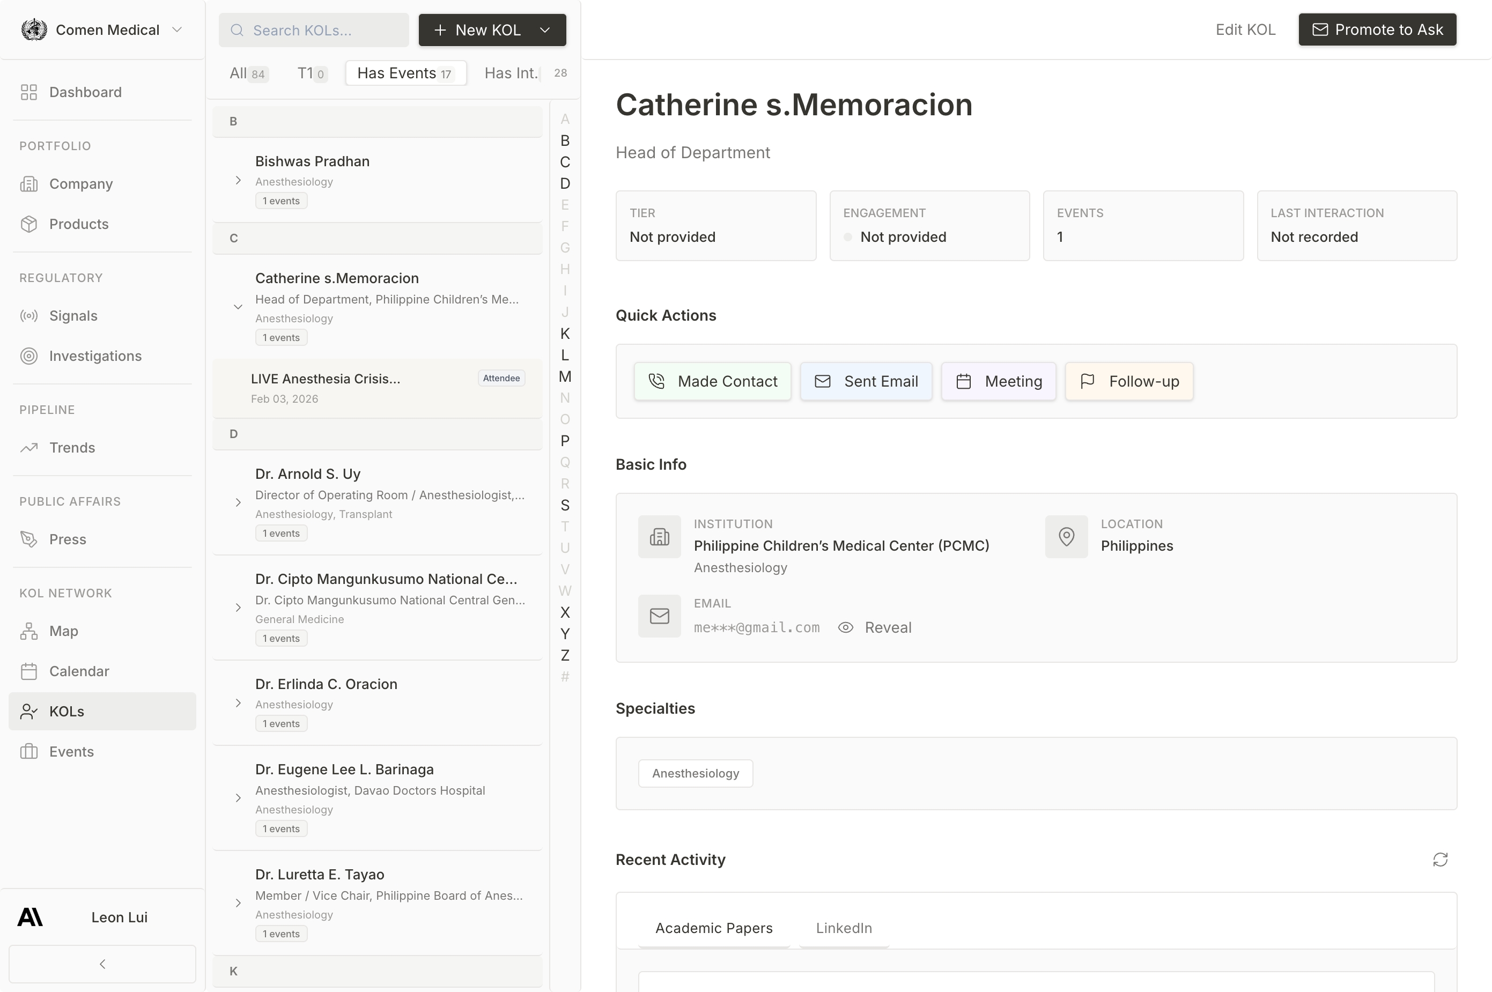Viewport: 1492px width, 992px height.
Task: Go to Trends via its arrow icon
Action: [x=29, y=448]
